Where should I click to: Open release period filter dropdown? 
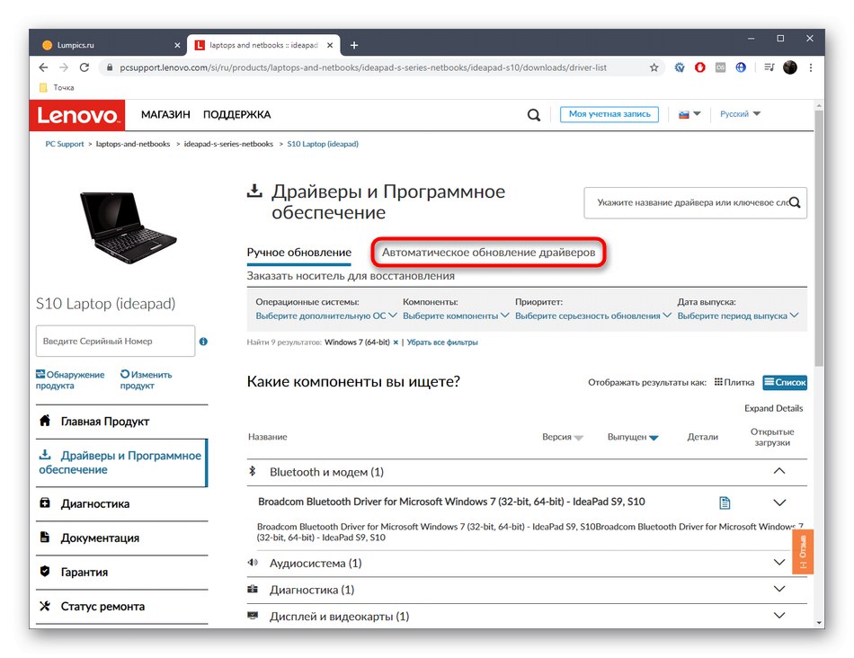tap(738, 316)
